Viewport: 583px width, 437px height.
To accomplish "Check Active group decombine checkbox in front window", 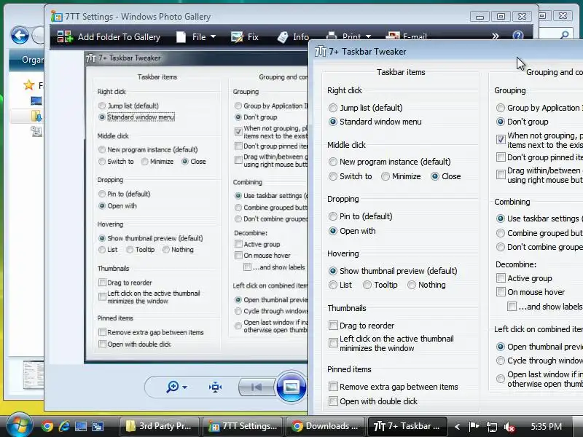I will (x=501, y=278).
